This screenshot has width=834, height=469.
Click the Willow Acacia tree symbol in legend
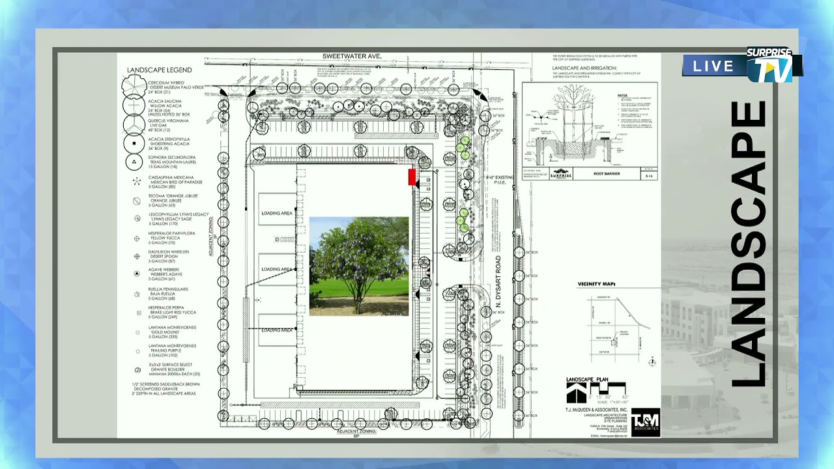pos(134,106)
